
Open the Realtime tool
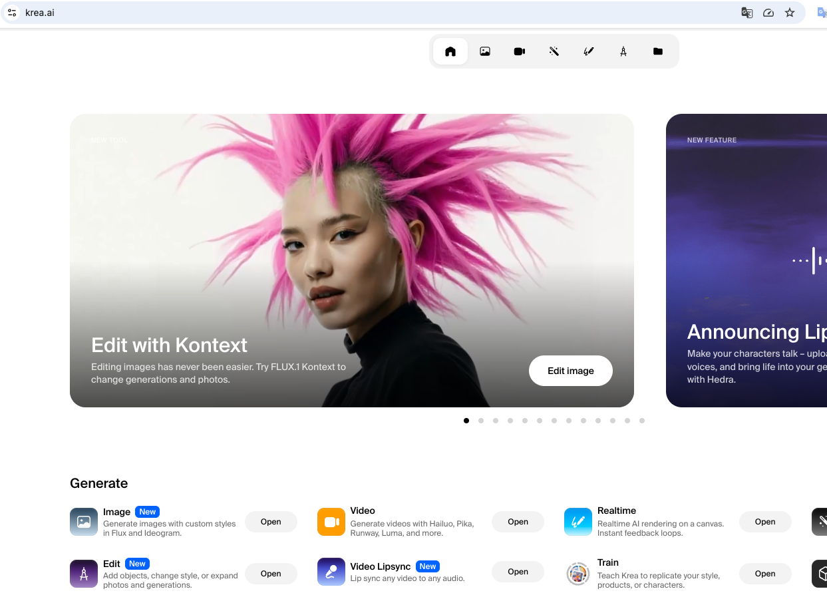[x=764, y=522]
